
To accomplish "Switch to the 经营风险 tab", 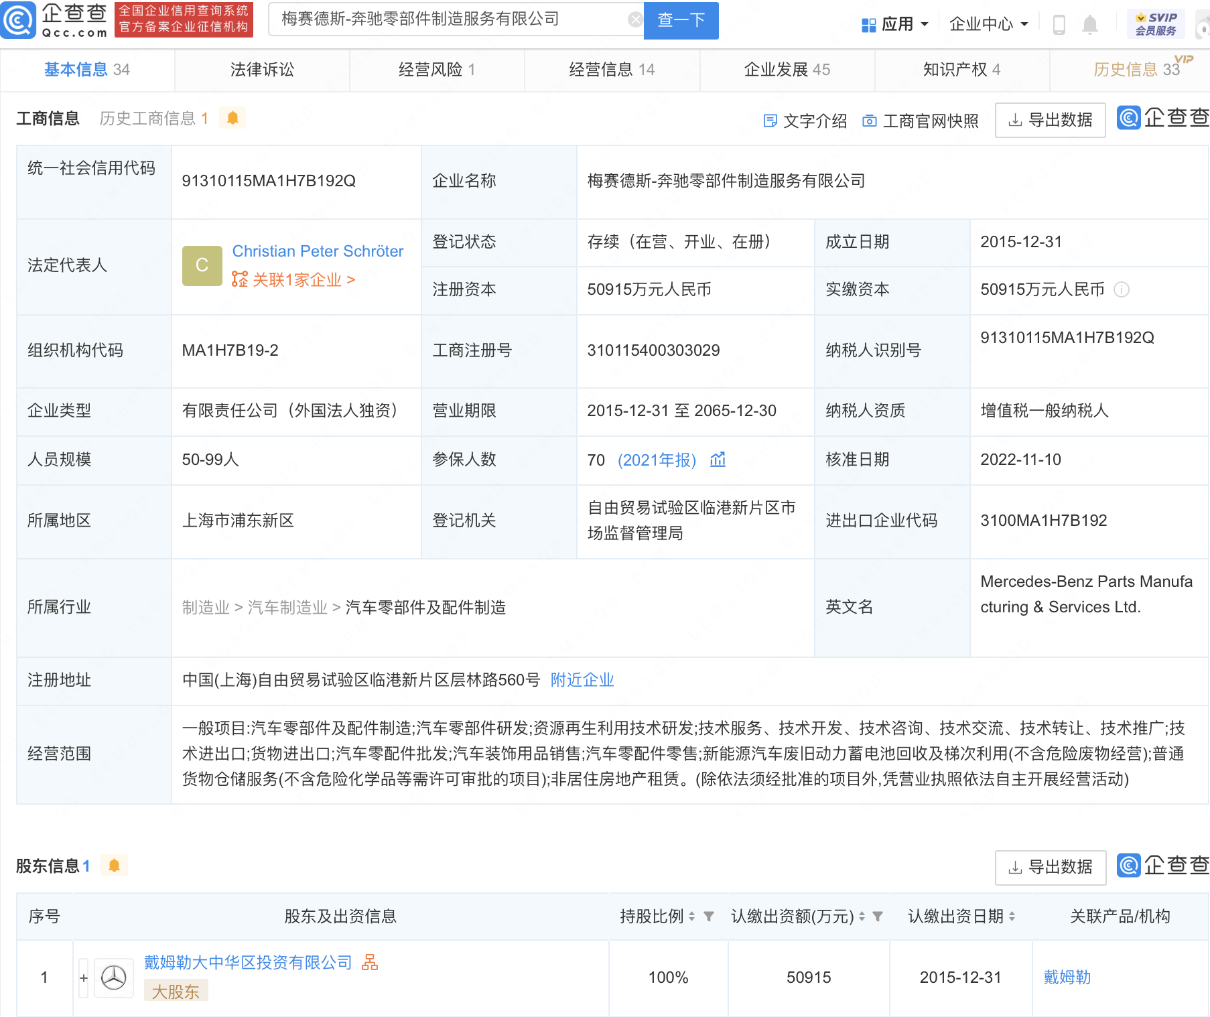I will click(437, 70).
